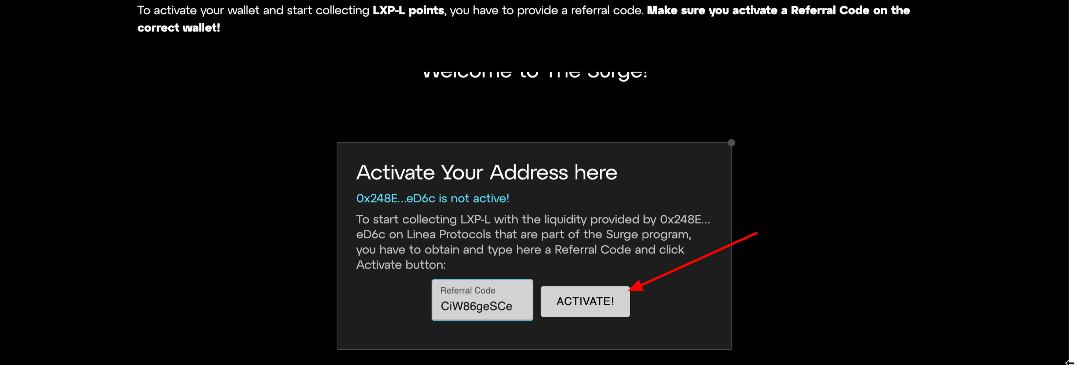Click the ACTIVATE! button

(x=585, y=301)
